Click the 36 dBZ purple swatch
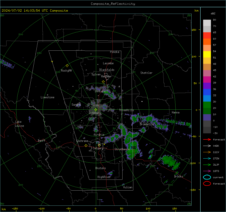 pyautogui.click(x=207, y=86)
